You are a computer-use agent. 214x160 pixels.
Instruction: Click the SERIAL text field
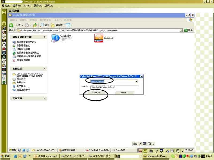point(114,87)
